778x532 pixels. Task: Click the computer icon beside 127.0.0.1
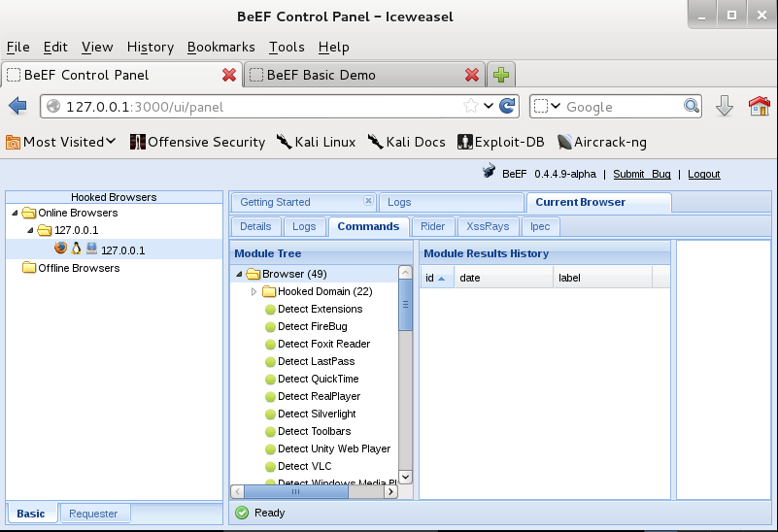pos(92,248)
